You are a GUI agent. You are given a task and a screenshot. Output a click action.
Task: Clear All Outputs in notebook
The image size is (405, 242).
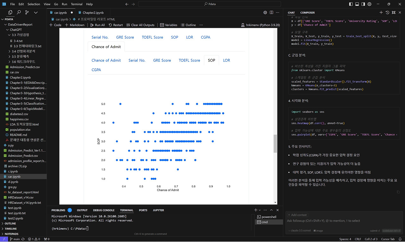pos(140,25)
